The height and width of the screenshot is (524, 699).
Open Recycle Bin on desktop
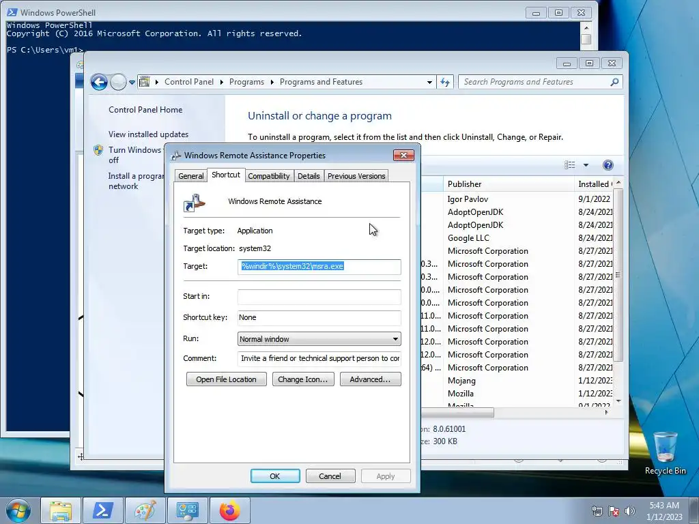tap(665, 453)
